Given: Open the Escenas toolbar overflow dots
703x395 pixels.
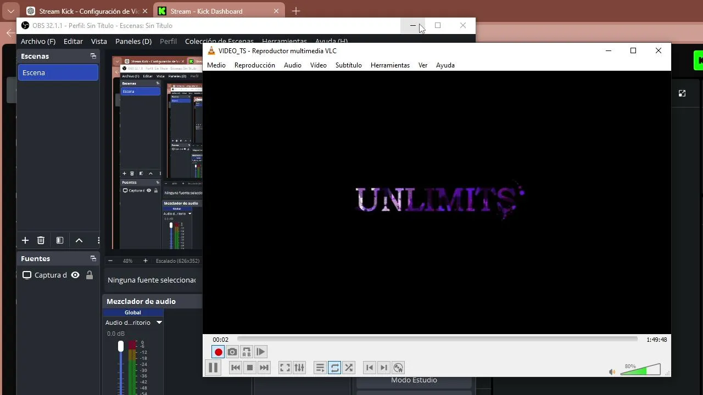Looking at the screenshot, I should pyautogui.click(x=98, y=240).
